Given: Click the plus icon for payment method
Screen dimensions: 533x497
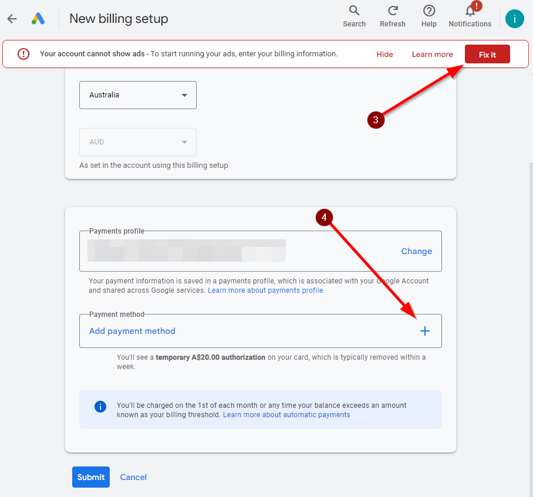Looking at the screenshot, I should 425,331.
